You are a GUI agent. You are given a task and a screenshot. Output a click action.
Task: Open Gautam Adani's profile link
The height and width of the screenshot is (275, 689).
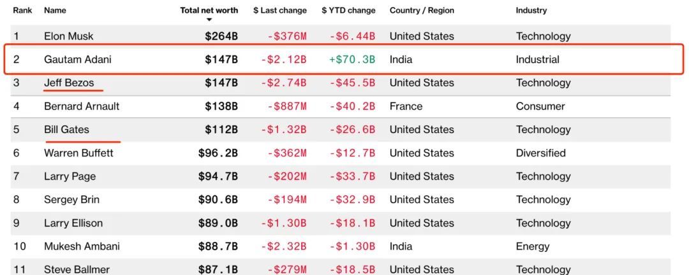(78, 60)
